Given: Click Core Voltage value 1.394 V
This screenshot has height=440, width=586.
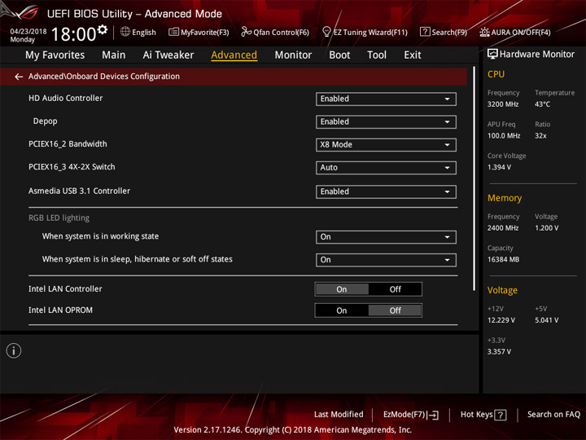Looking at the screenshot, I should [499, 167].
